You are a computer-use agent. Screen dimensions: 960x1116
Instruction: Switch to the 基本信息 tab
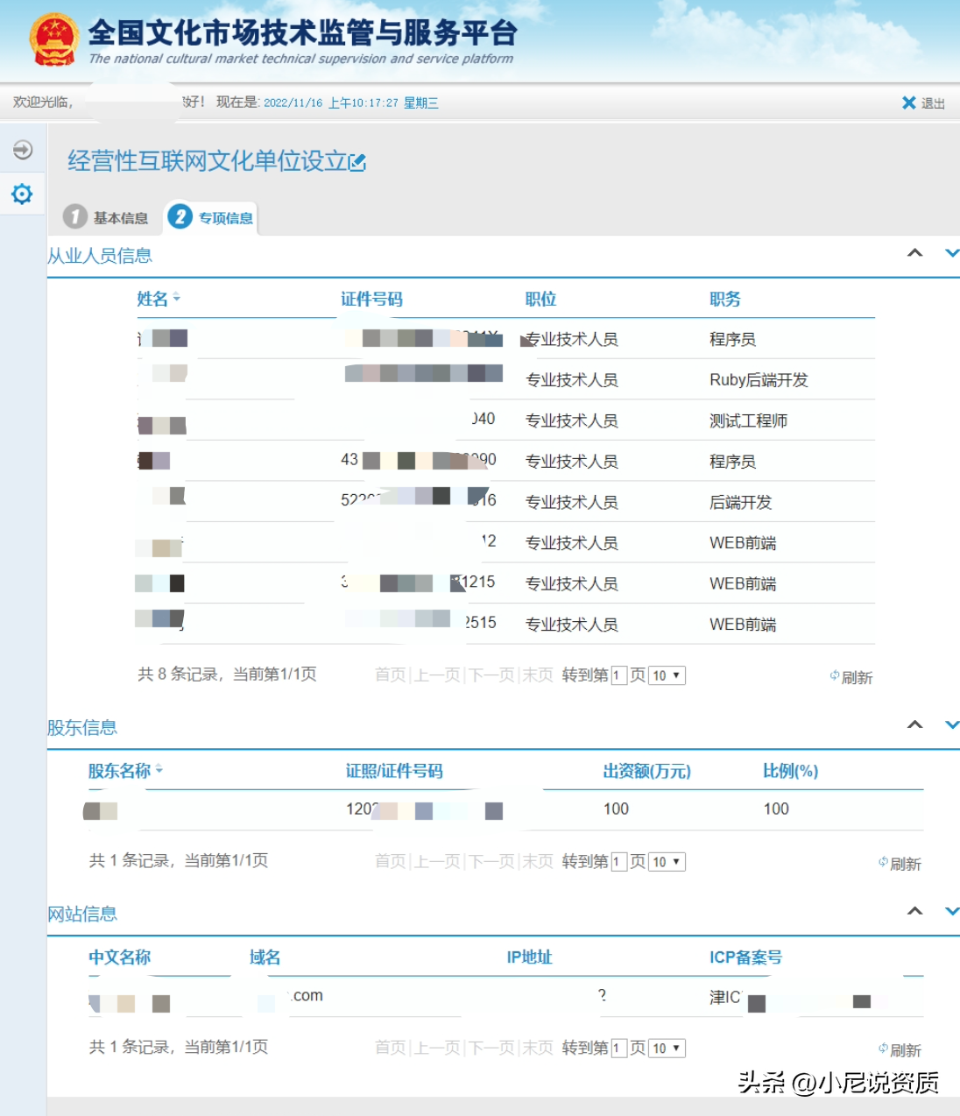pos(107,217)
